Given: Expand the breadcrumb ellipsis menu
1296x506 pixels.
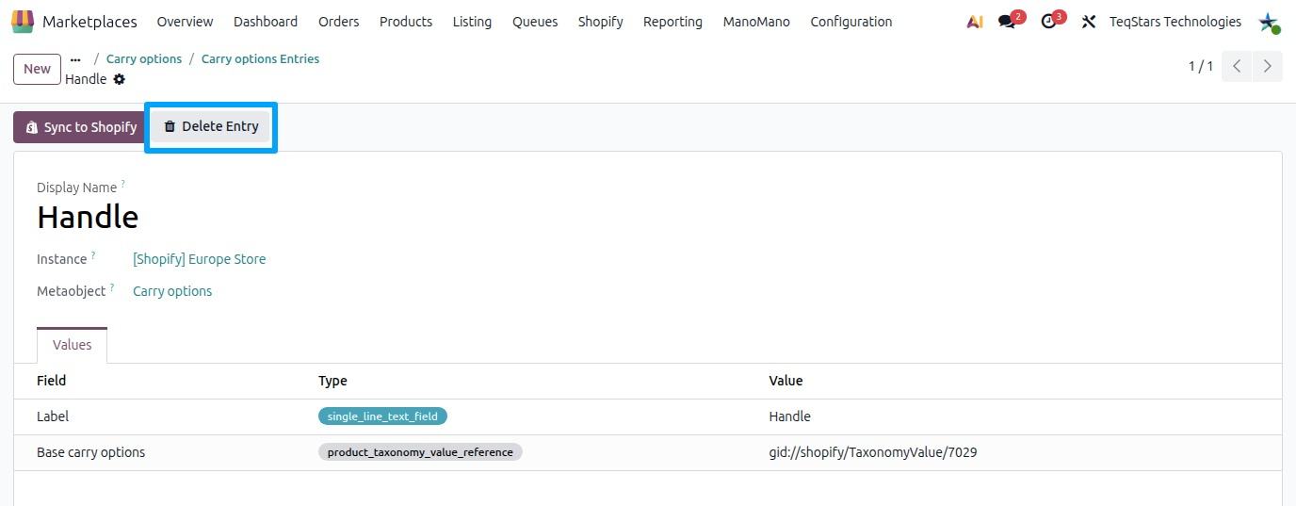Looking at the screenshot, I should (x=75, y=58).
